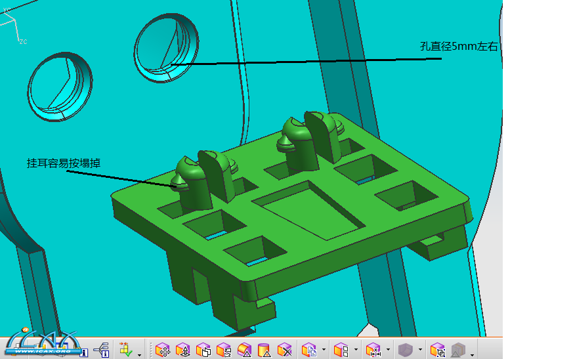
Task: Expand the Linear Dimension dropdown arrow
Action: pyautogui.click(x=388, y=350)
